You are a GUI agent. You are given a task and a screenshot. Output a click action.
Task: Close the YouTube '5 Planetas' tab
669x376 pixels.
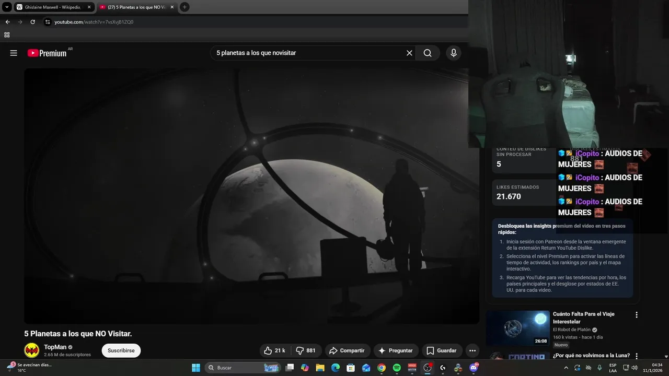coord(172,7)
